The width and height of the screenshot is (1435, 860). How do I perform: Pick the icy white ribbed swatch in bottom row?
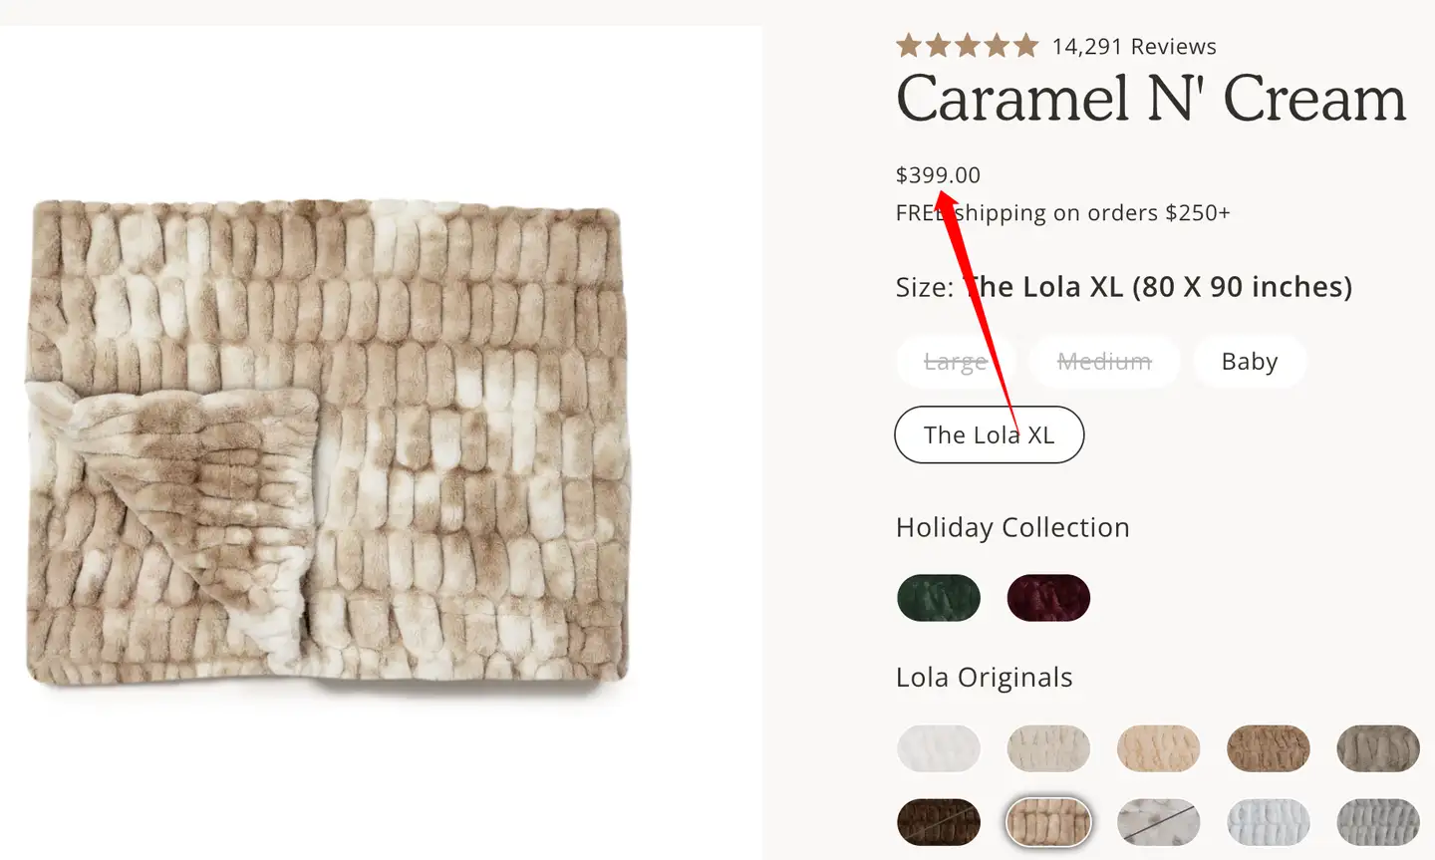tap(1268, 822)
